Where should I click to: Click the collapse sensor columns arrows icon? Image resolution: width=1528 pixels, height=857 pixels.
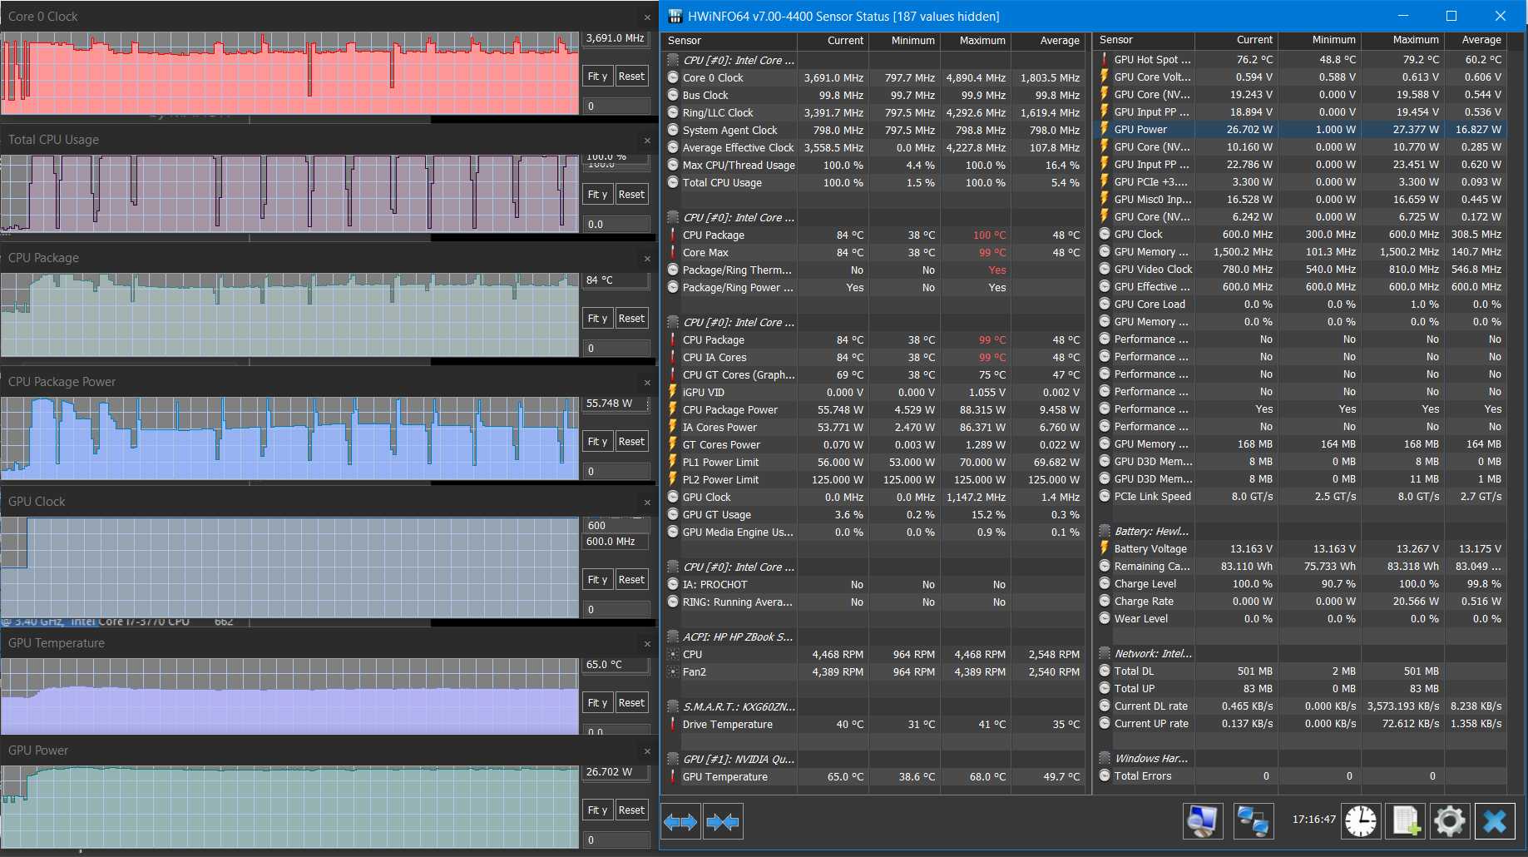722,822
